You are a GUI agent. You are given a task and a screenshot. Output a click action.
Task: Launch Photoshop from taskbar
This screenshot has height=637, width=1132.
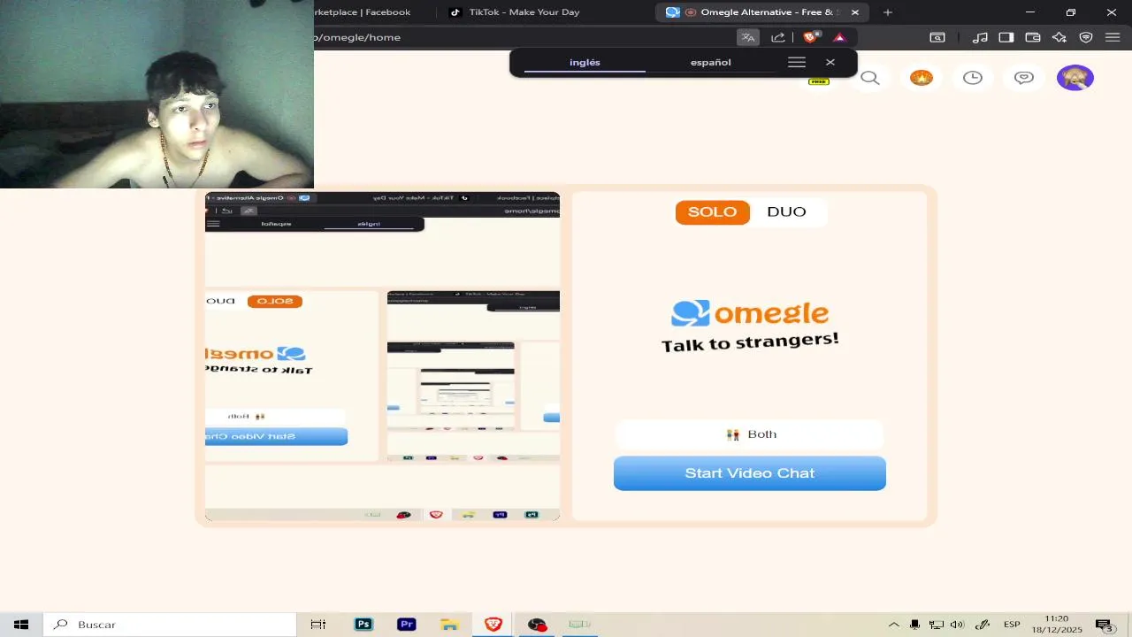[363, 625]
